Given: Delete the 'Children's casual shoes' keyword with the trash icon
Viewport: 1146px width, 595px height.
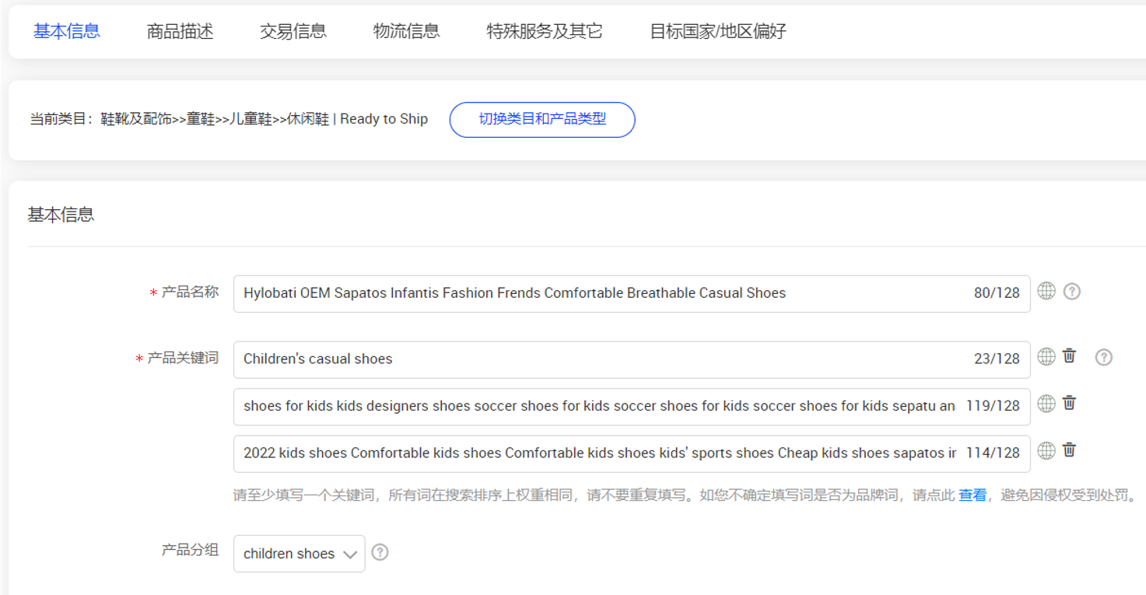Looking at the screenshot, I should pos(1070,355).
